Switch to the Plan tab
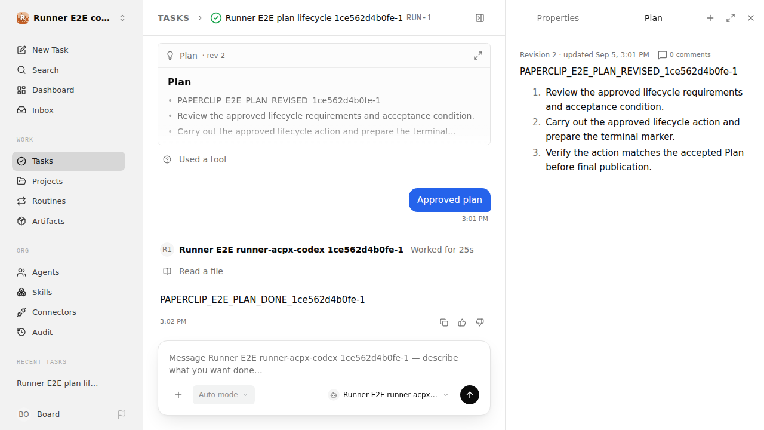This screenshot has width=764, height=430. pos(653,18)
